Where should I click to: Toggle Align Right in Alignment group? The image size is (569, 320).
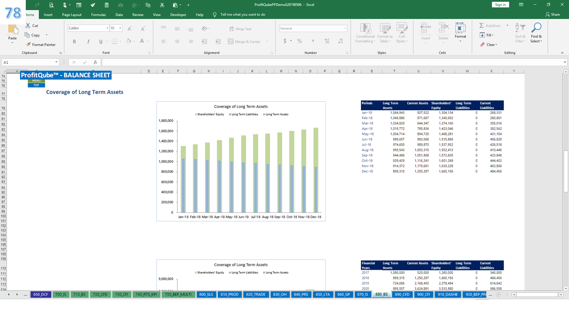pyautogui.click(x=190, y=41)
